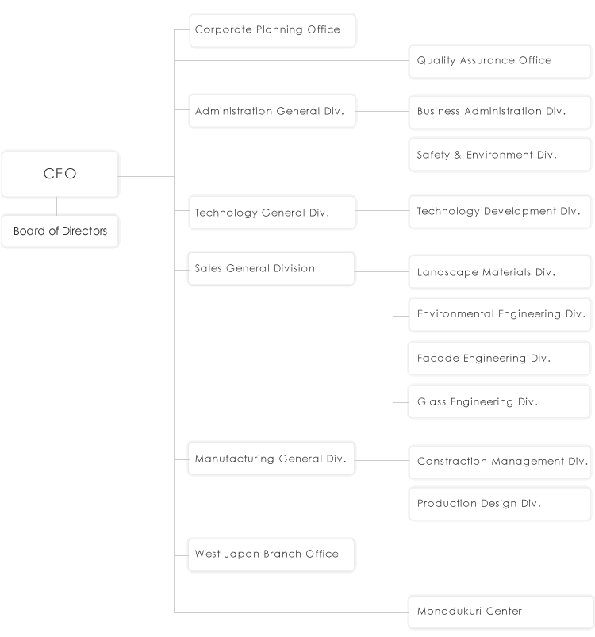
Task: Click Manufacturing General Div. node
Action: 271,459
